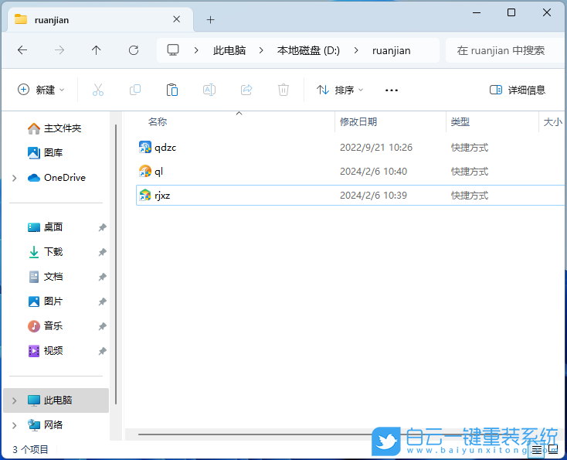
Task: Click 3 个项目 status bar text
Action: (x=30, y=449)
